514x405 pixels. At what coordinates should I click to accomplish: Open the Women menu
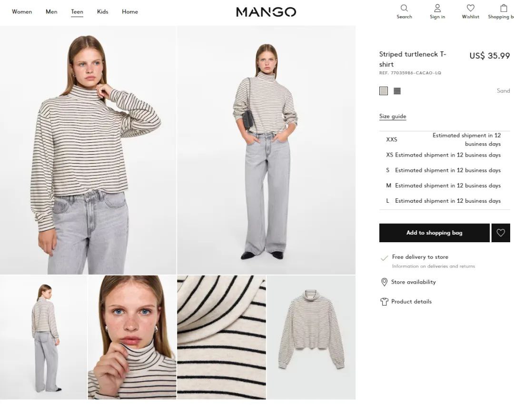coord(22,12)
